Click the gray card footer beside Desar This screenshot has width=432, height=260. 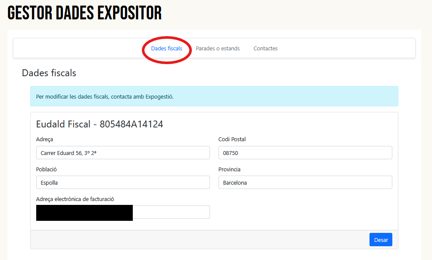[194, 240]
